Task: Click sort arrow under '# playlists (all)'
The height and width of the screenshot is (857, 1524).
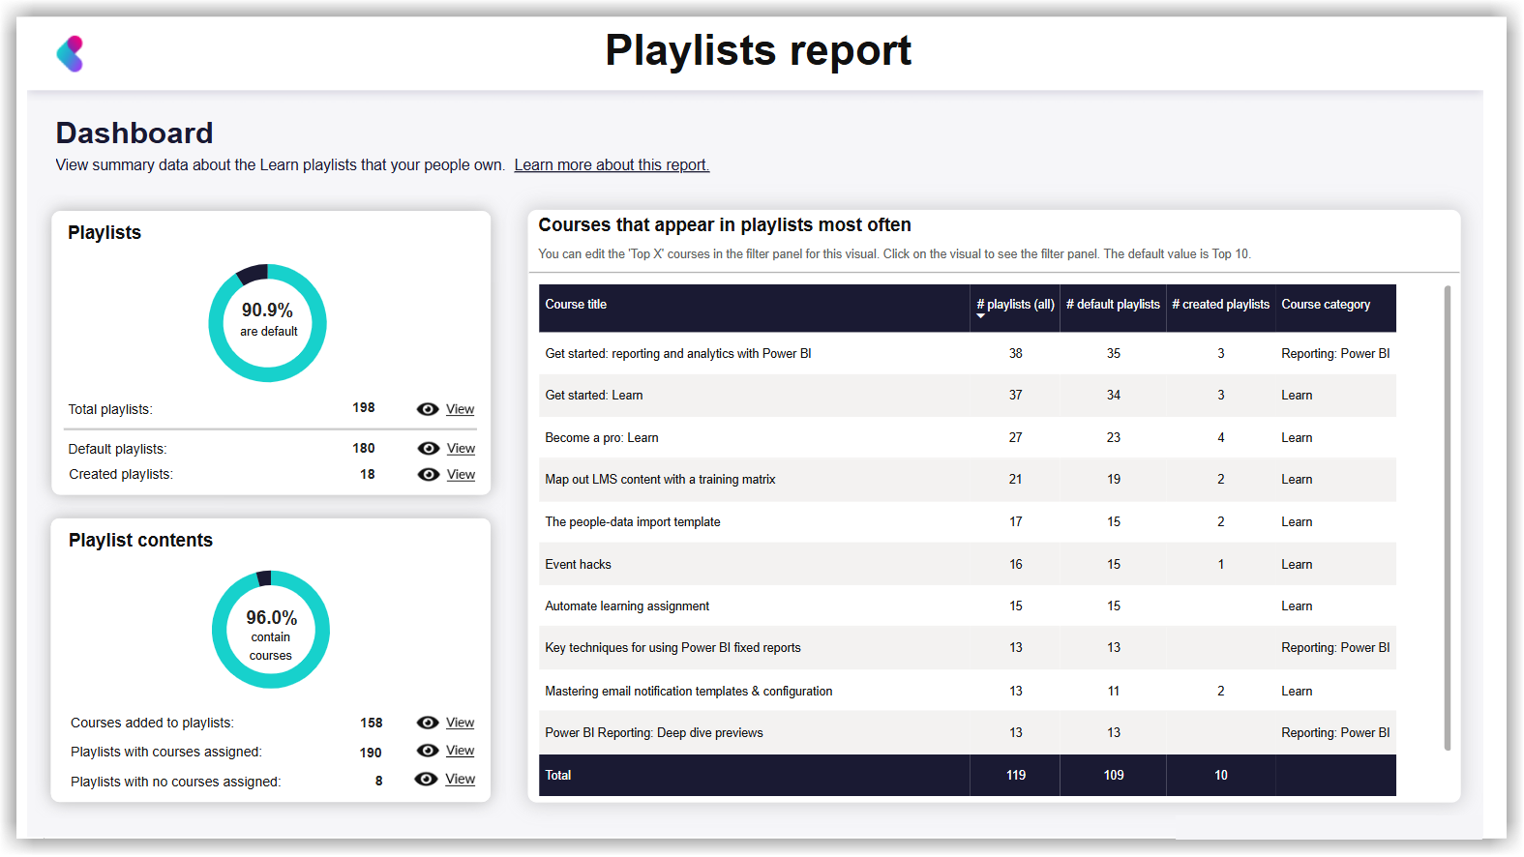Action: click(980, 316)
